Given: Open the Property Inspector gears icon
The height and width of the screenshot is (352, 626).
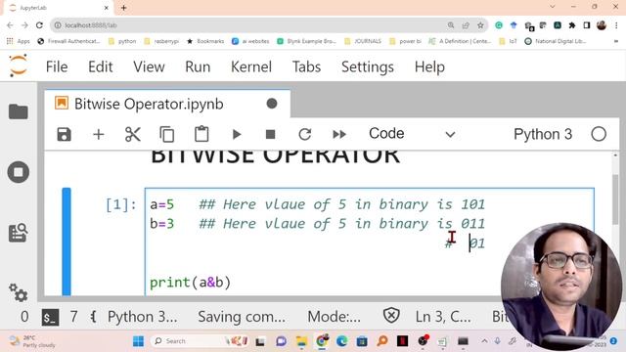Looking at the screenshot, I should (x=19, y=292).
